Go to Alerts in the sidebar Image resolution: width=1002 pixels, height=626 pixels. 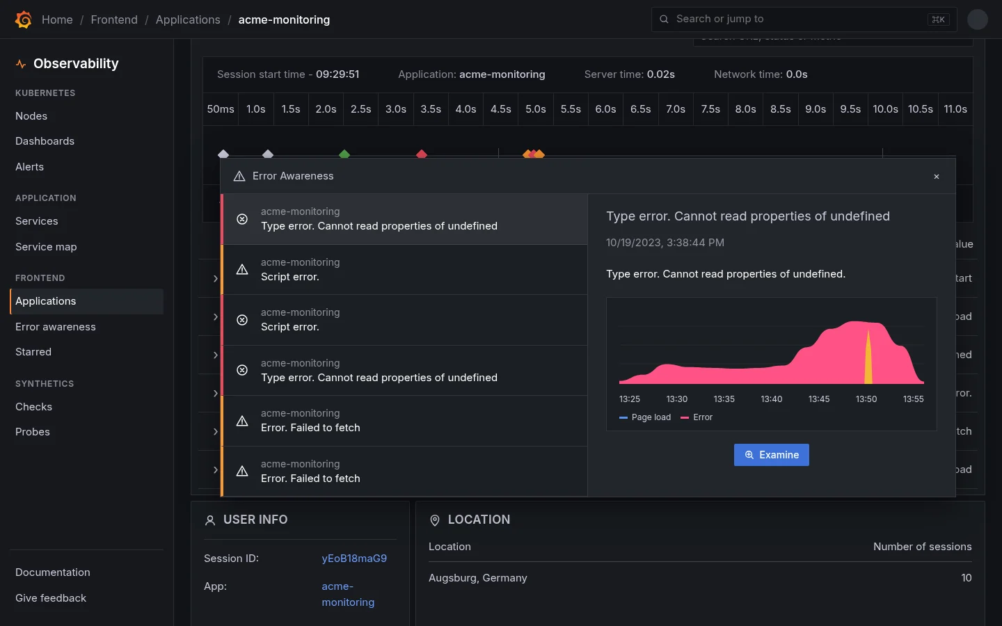[x=29, y=167]
